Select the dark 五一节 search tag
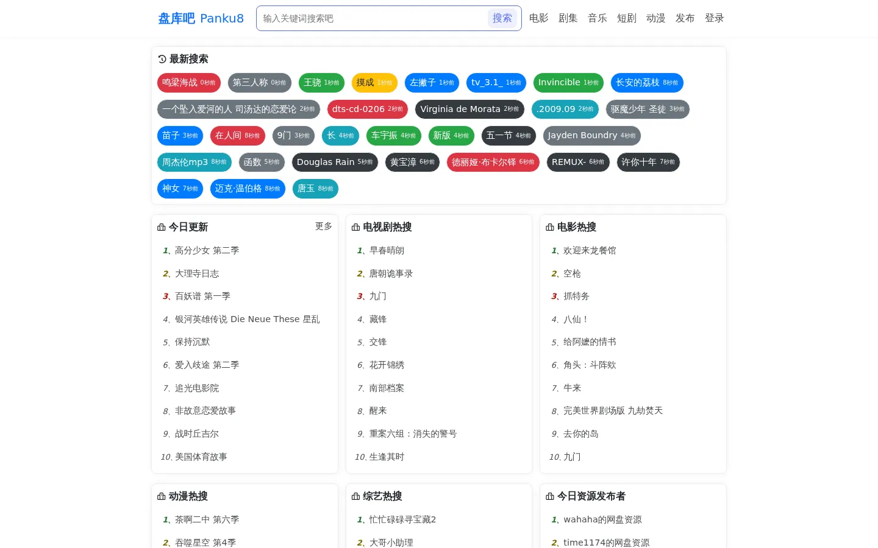Image resolution: width=878 pixels, height=548 pixels. (509, 136)
